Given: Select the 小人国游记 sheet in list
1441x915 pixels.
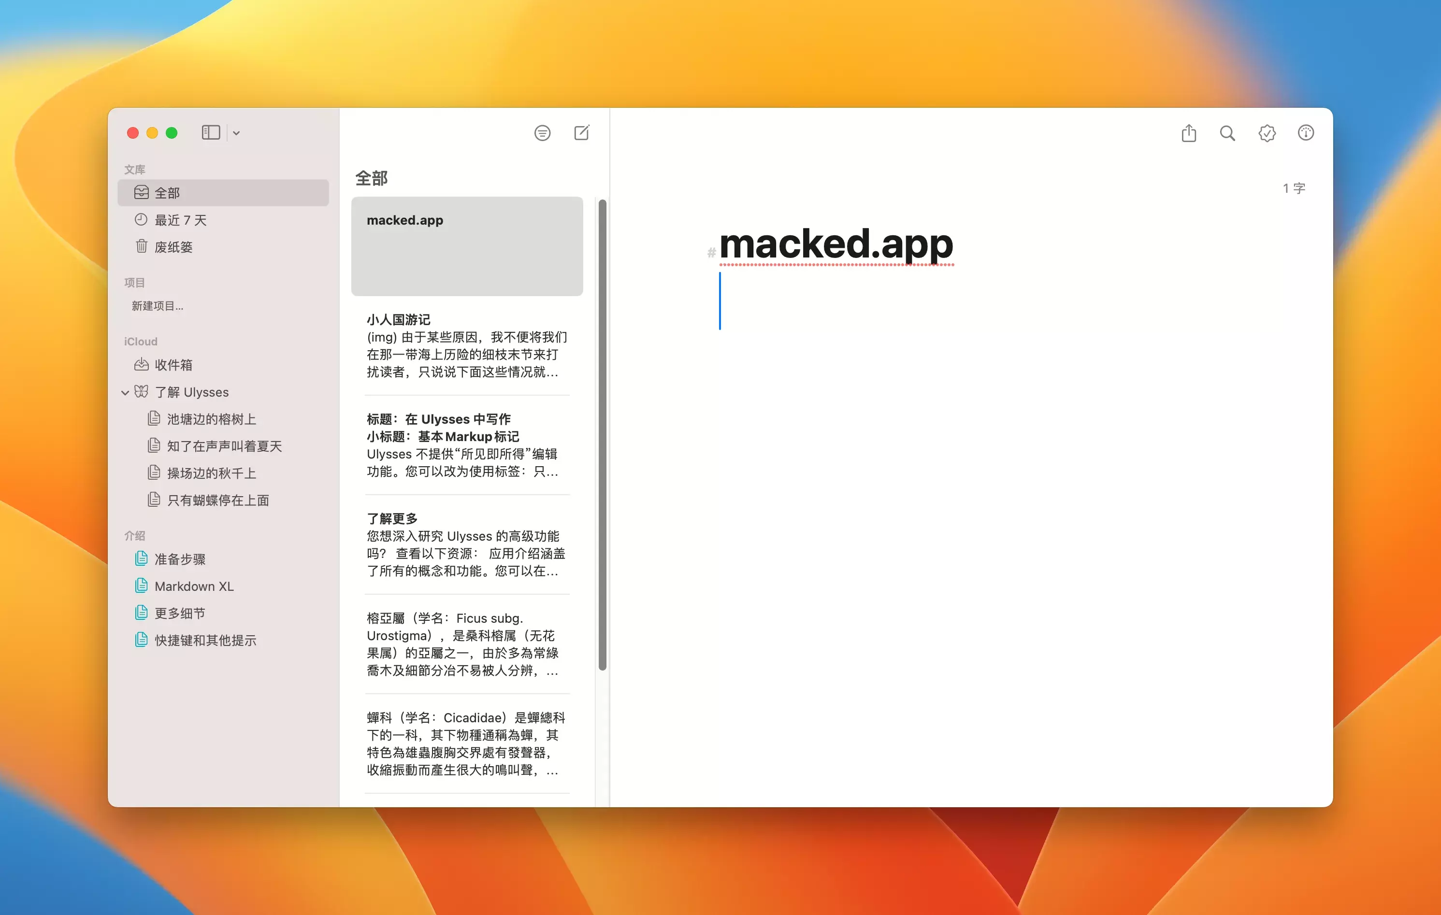Looking at the screenshot, I should click(x=467, y=346).
